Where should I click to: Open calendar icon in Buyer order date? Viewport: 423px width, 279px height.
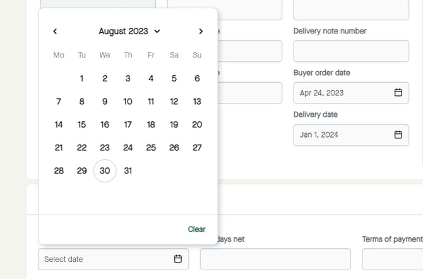pyautogui.click(x=398, y=93)
